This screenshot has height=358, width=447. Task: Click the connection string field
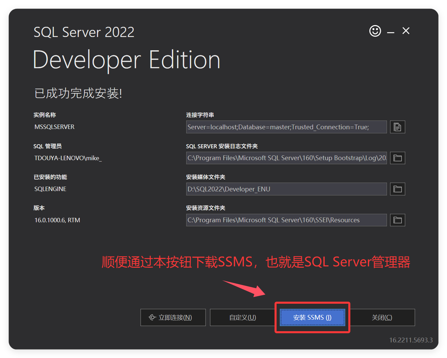pos(286,127)
